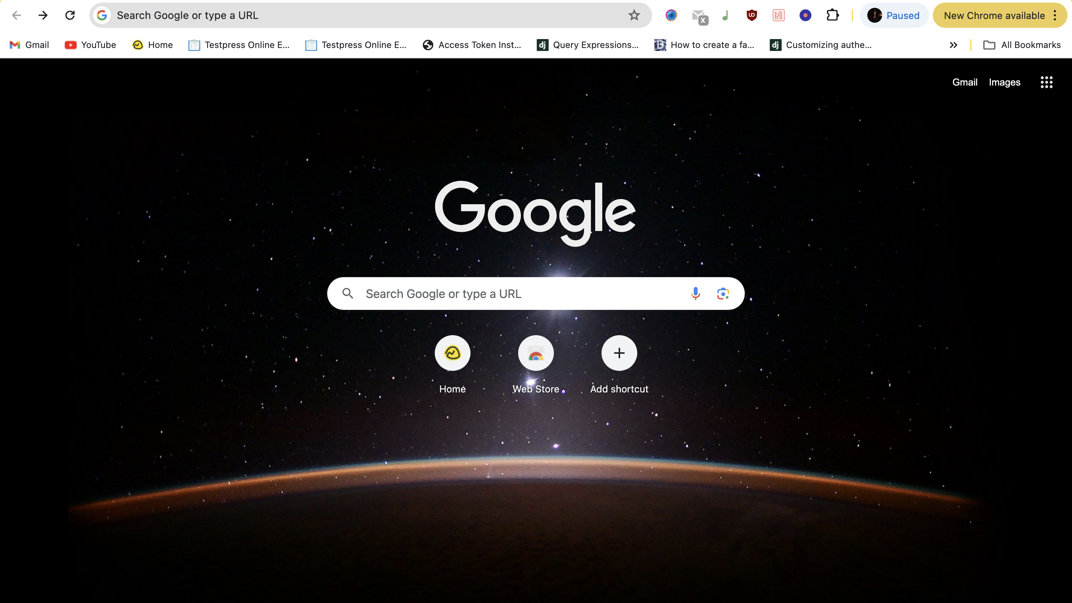This screenshot has width=1072, height=603.
Task: Click the Paused profile button
Action: point(893,15)
